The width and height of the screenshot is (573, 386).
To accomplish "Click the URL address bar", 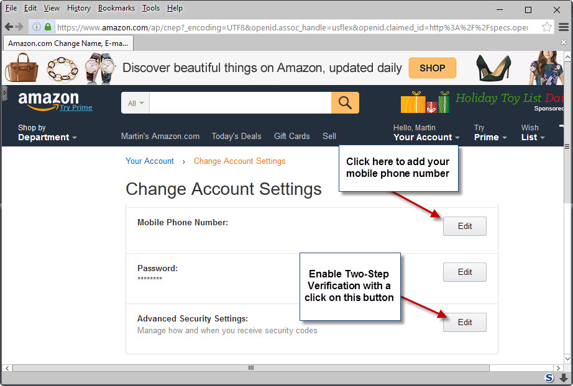I will (292, 27).
